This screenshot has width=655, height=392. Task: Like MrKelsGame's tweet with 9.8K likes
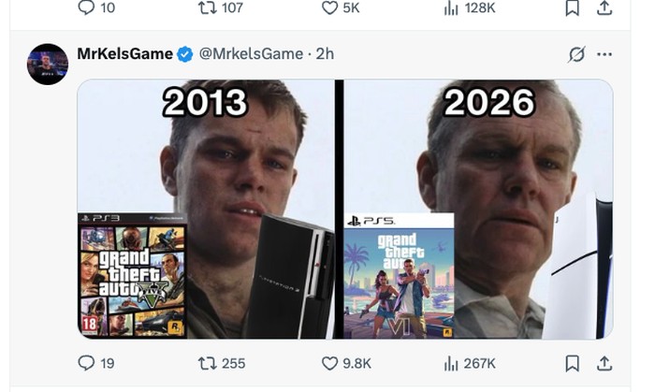click(329, 363)
